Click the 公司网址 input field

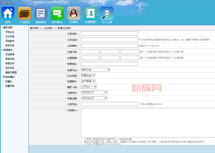[x=109, y=104]
